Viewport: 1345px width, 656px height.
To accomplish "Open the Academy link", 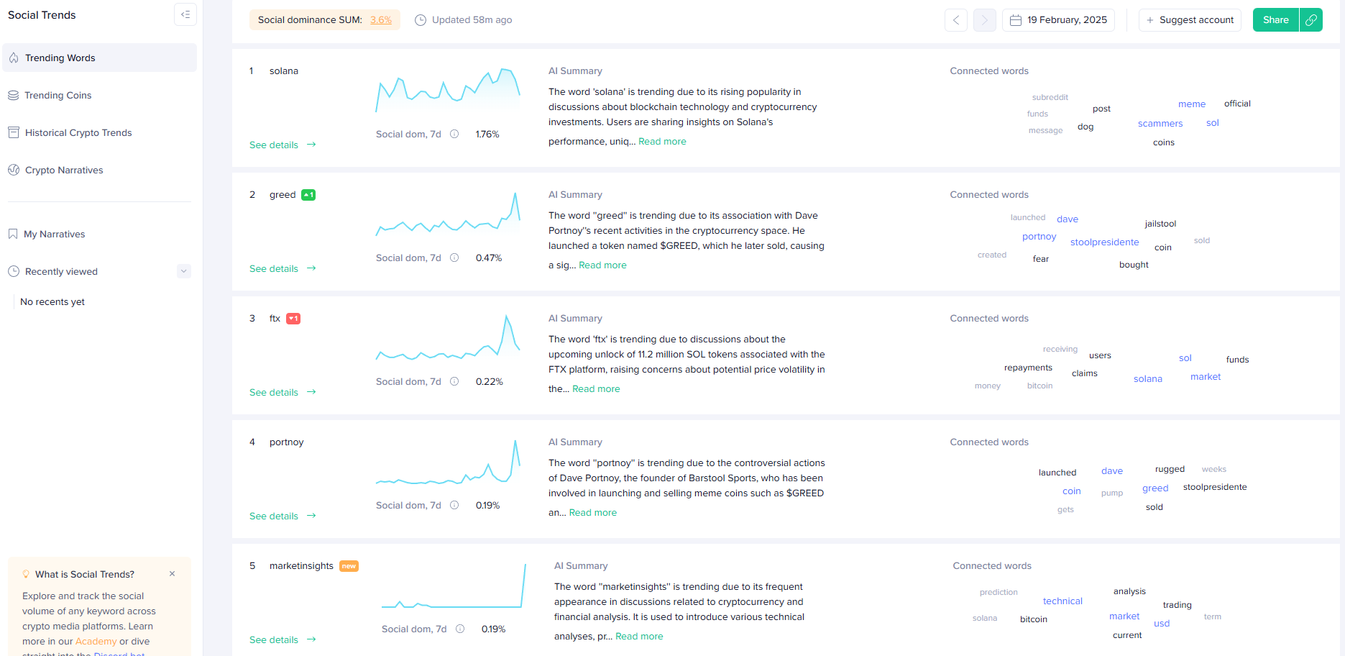I will [96, 641].
